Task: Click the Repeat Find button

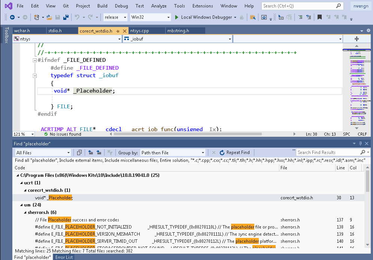Action: (x=234, y=152)
